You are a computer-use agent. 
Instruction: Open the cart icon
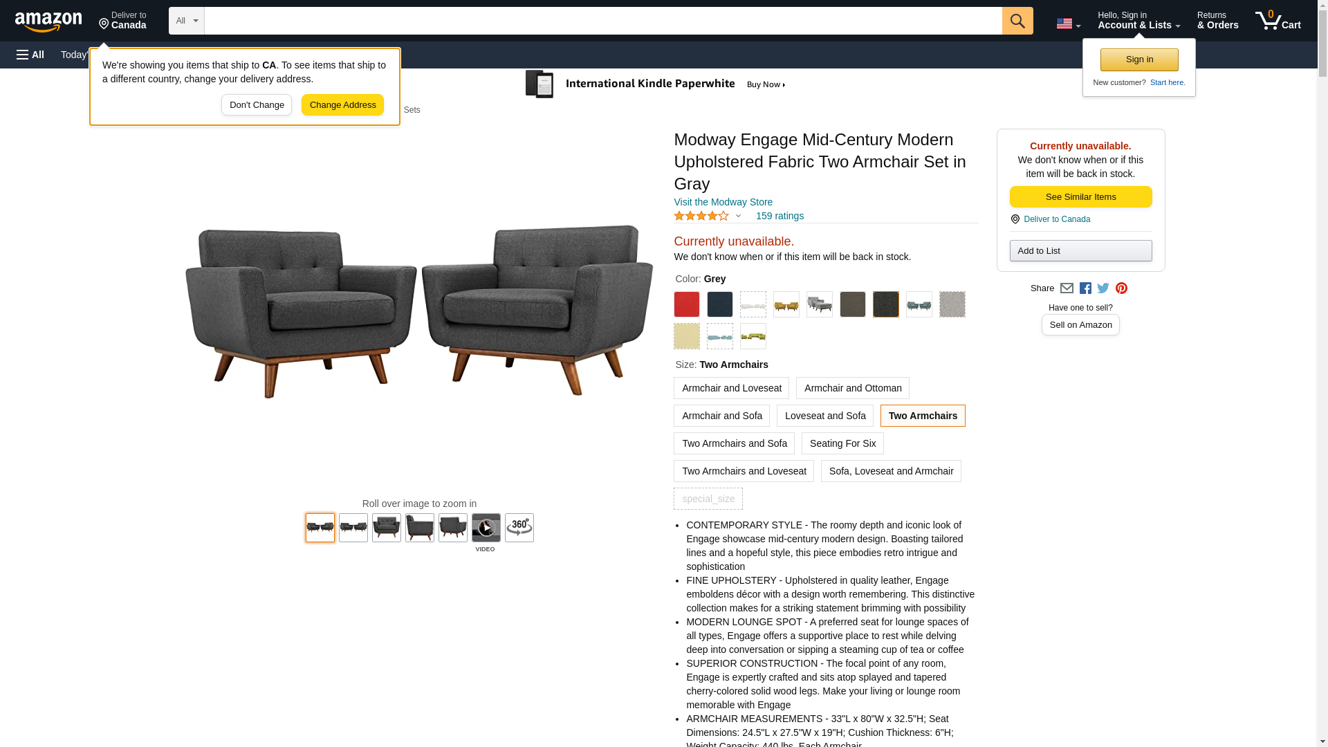click(x=1278, y=20)
